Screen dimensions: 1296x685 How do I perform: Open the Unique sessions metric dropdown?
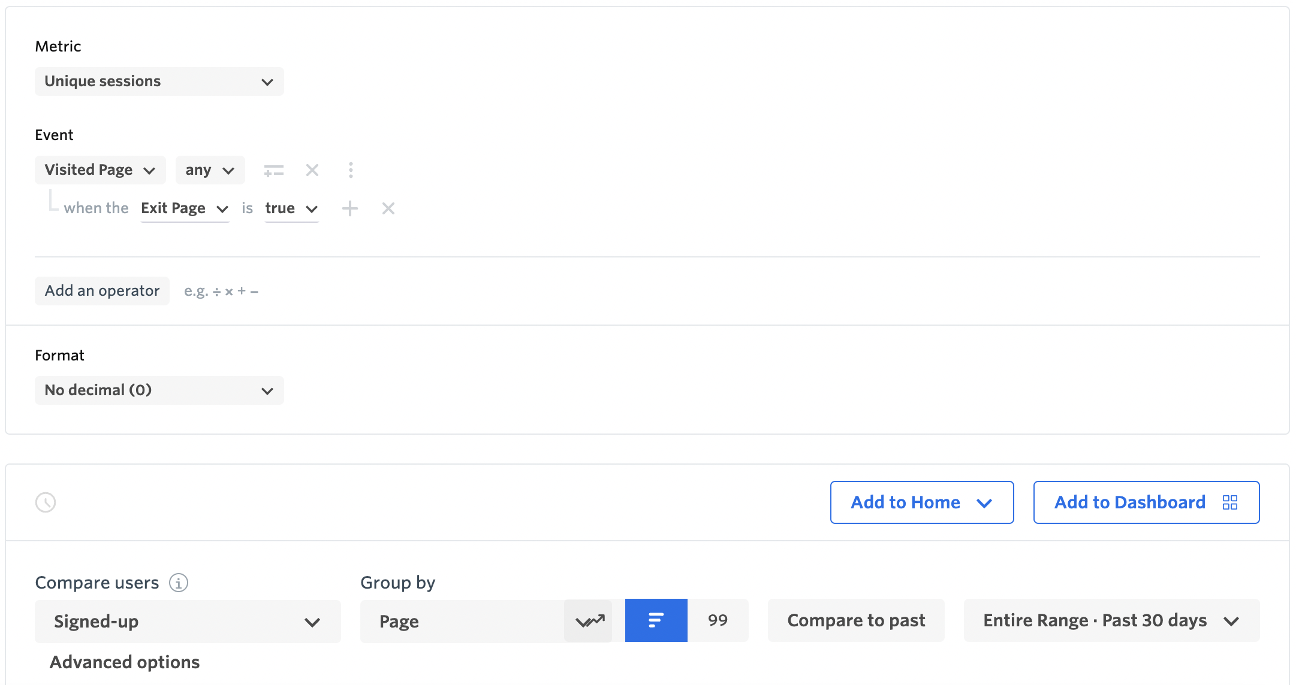(159, 81)
